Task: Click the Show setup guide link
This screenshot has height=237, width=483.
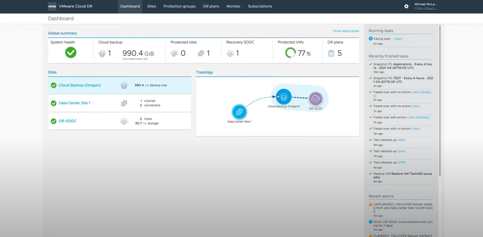Action: 346,31
